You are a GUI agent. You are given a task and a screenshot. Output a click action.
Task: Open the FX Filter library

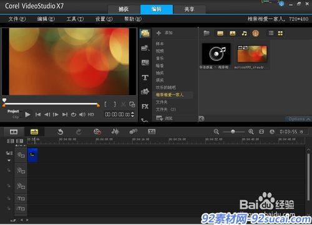145,106
